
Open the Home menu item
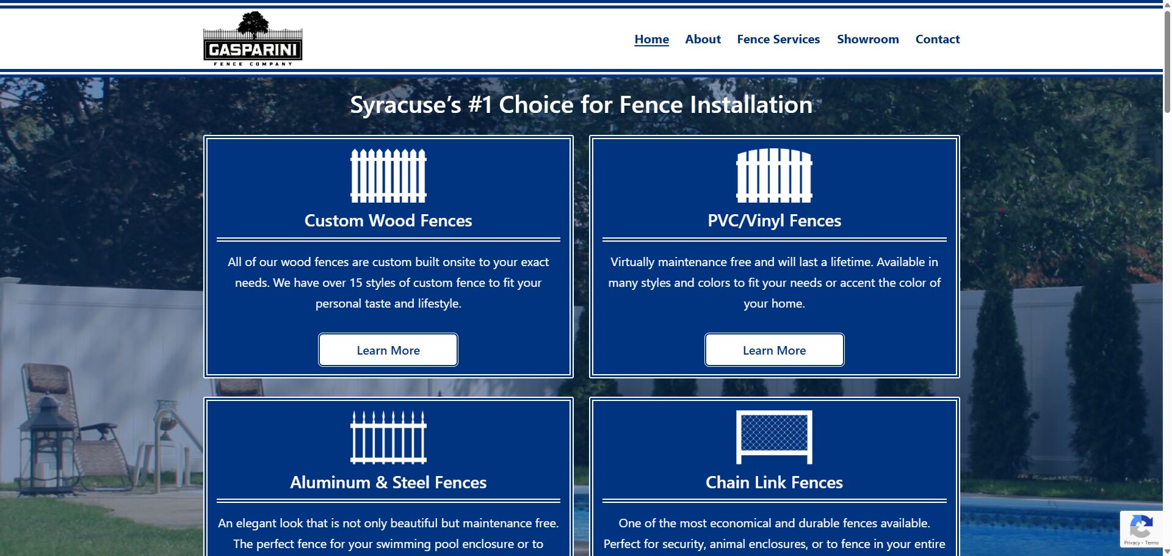pyautogui.click(x=651, y=39)
